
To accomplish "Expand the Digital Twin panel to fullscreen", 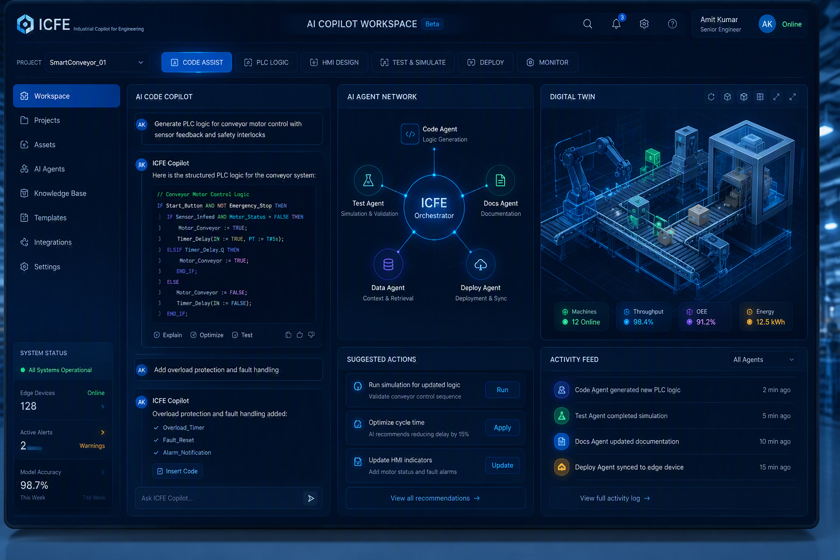I will click(x=792, y=97).
